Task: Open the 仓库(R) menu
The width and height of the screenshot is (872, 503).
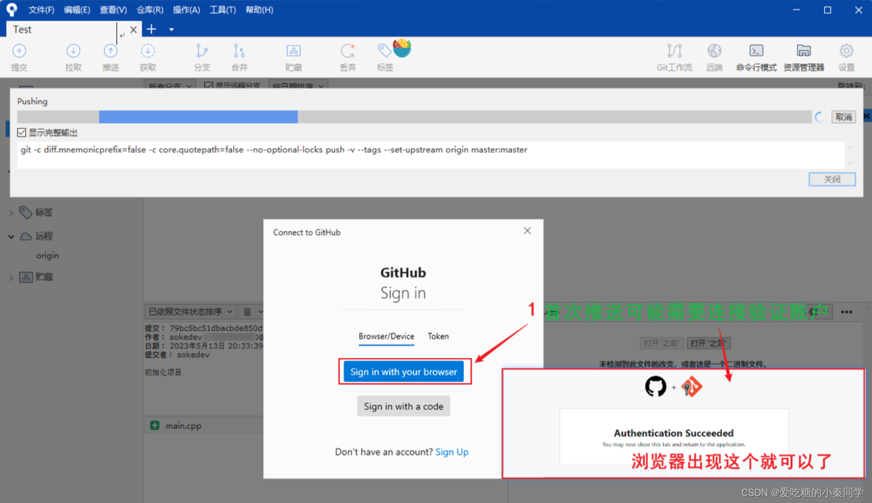Action: coord(150,10)
